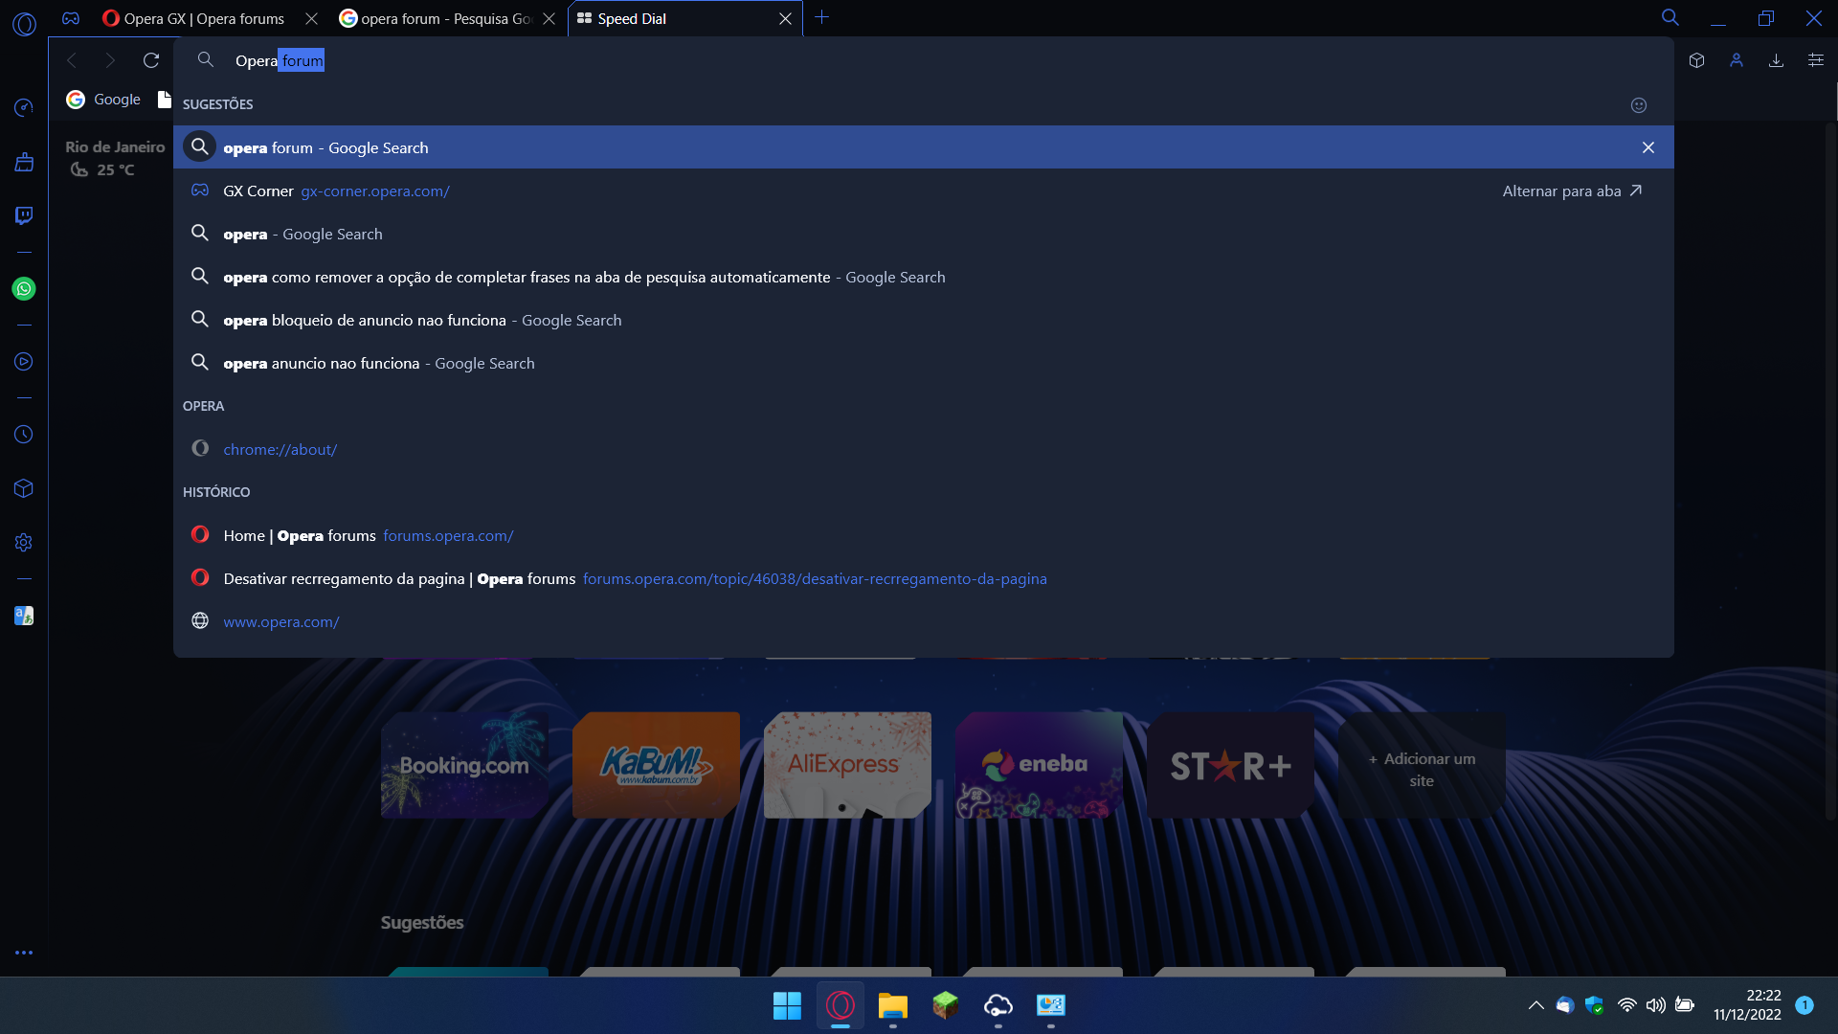
Task: Open Home | Opera forums history entry
Action: pyautogui.click(x=923, y=535)
